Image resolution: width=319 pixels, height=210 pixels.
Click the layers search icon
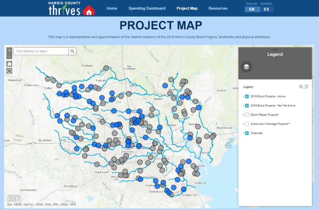tap(301, 87)
